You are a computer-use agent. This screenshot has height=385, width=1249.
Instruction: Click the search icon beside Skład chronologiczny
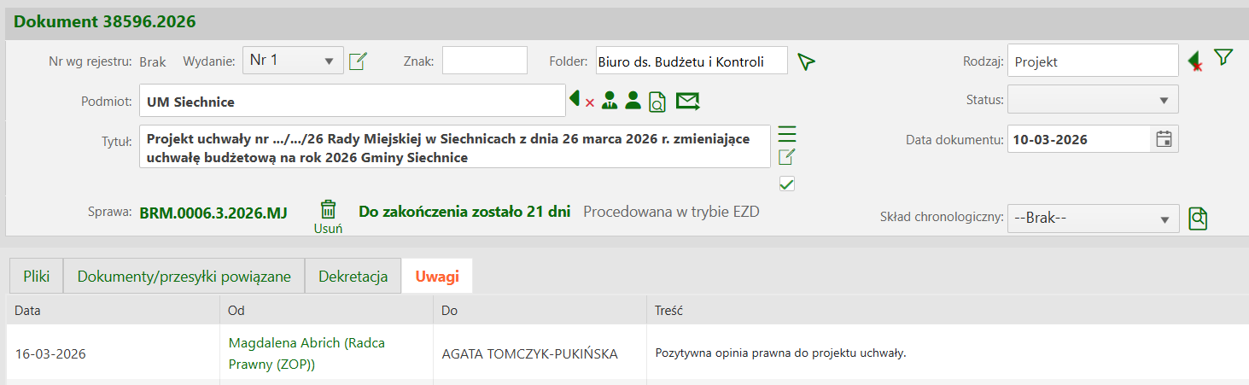point(1199,219)
